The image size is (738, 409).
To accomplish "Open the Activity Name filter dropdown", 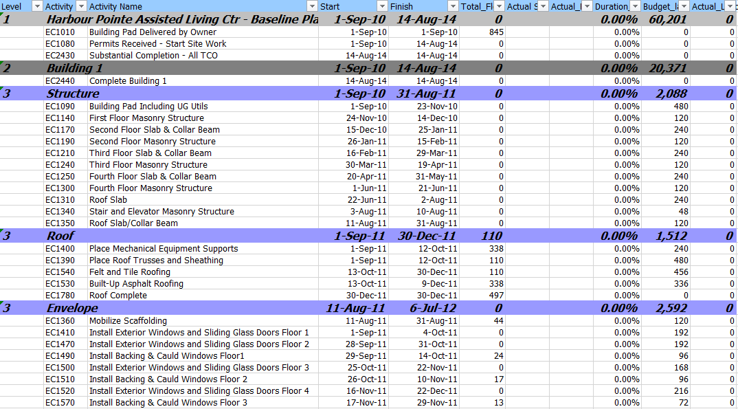I will click(313, 6).
